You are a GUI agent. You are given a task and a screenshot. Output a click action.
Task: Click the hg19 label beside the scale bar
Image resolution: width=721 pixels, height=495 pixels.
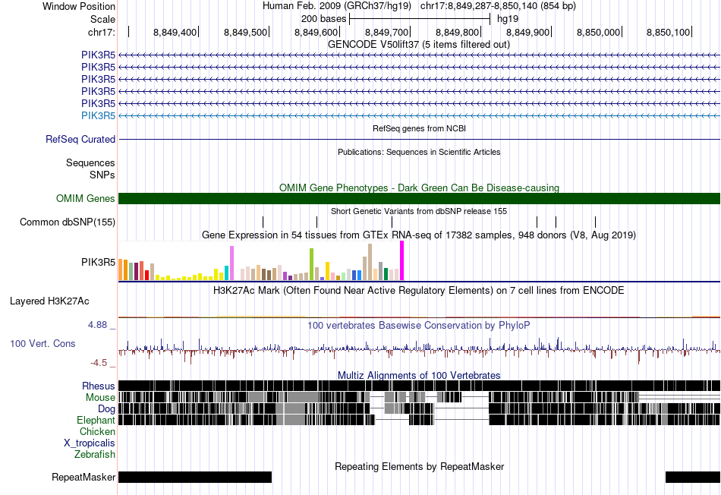508,19
